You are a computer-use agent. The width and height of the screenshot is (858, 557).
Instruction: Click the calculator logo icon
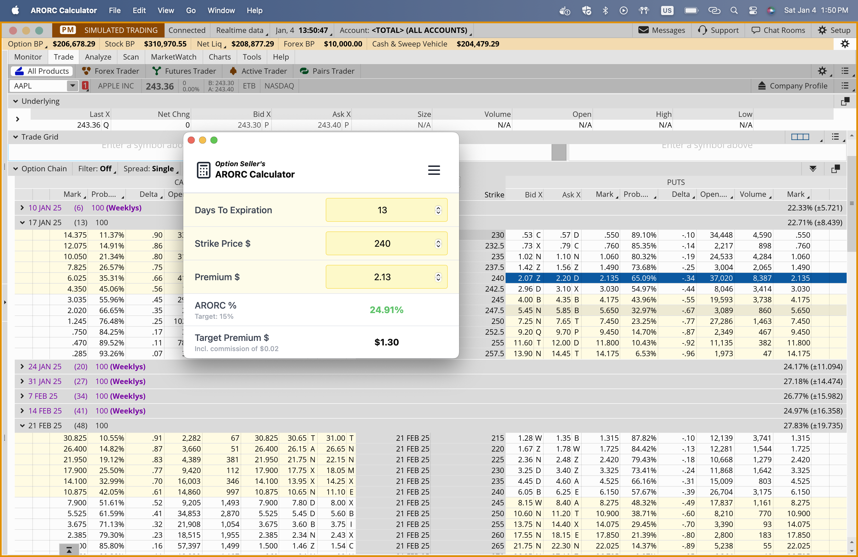(x=203, y=170)
